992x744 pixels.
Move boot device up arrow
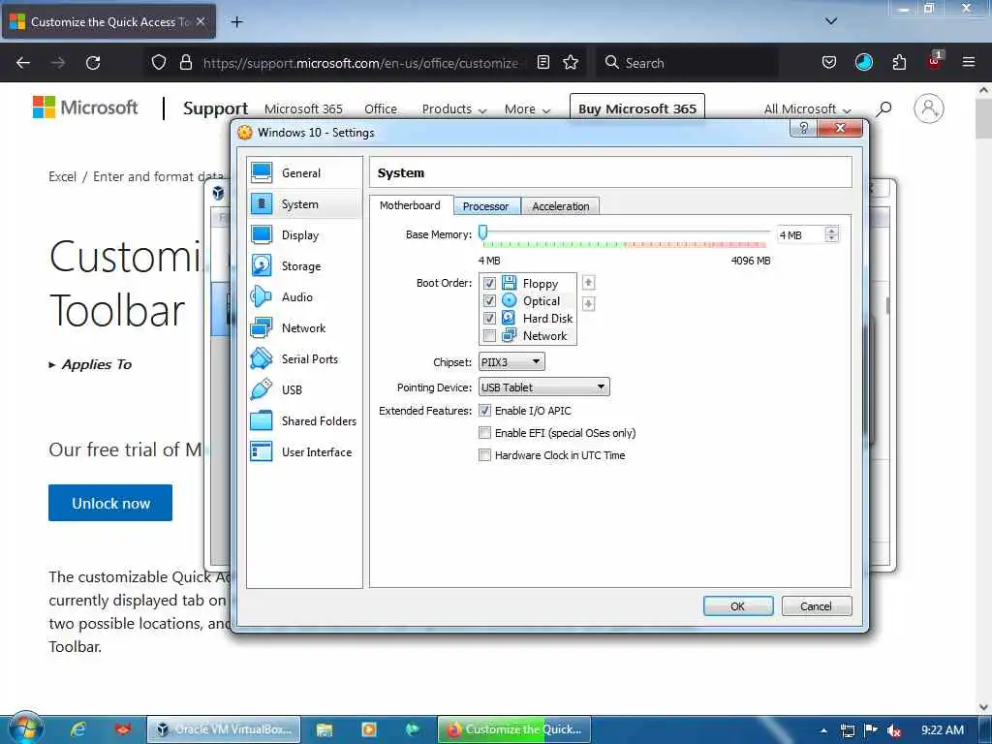[x=588, y=282]
